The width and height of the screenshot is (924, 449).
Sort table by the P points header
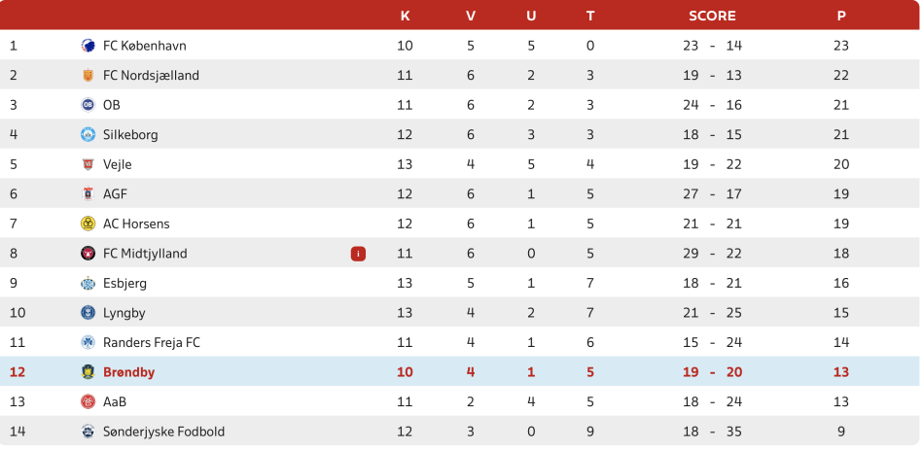840,16
